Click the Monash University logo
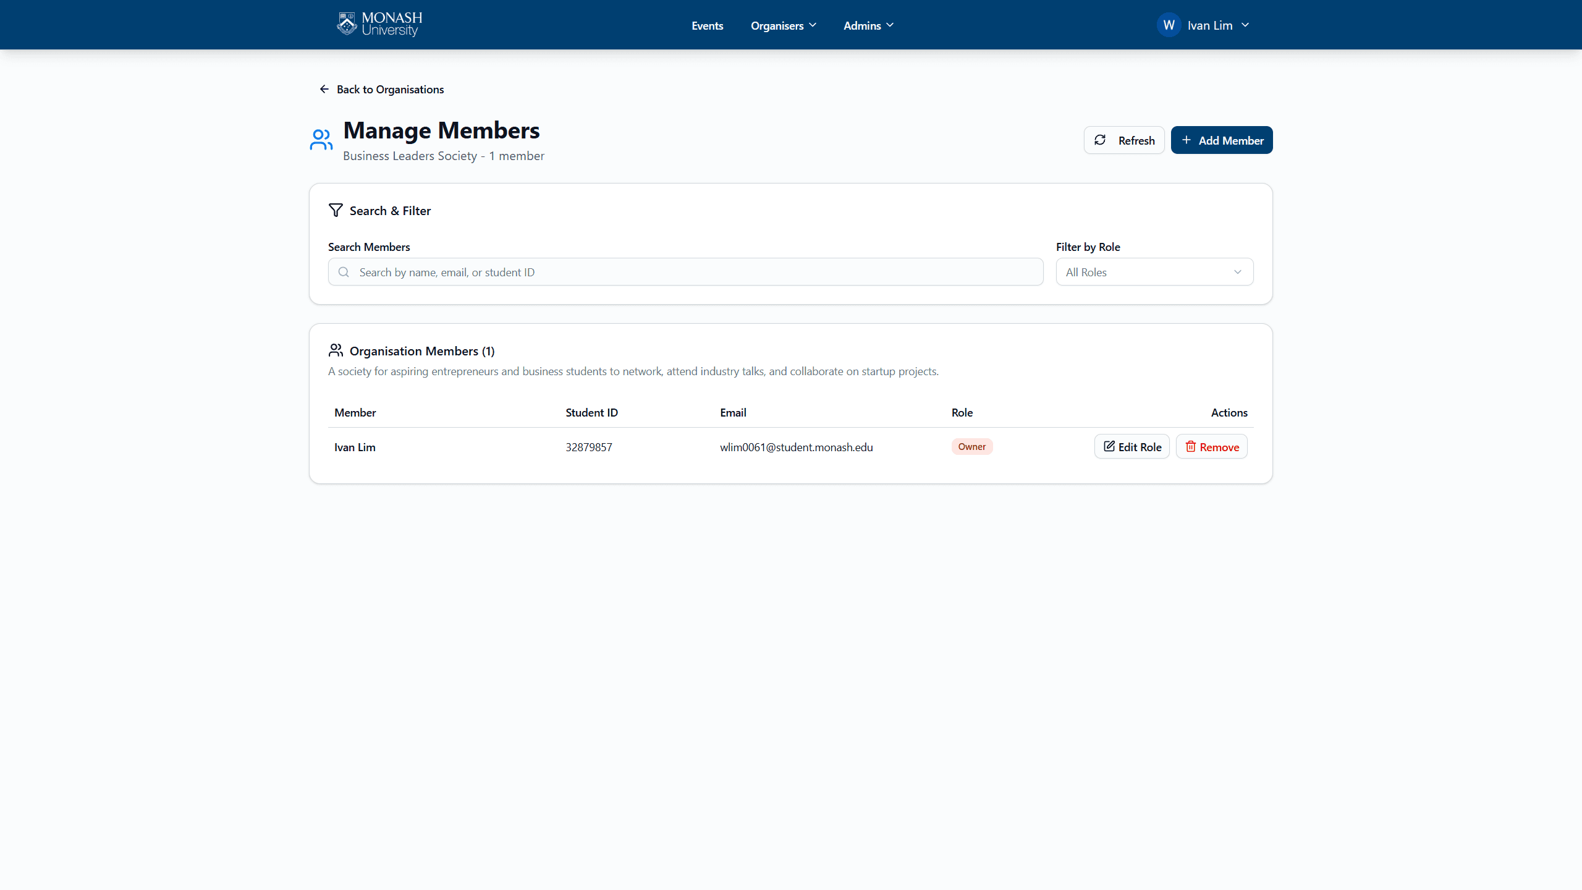 tap(379, 25)
